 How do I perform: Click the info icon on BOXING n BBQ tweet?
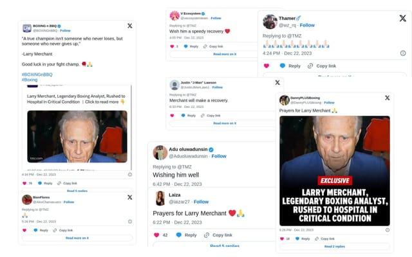coord(130,174)
